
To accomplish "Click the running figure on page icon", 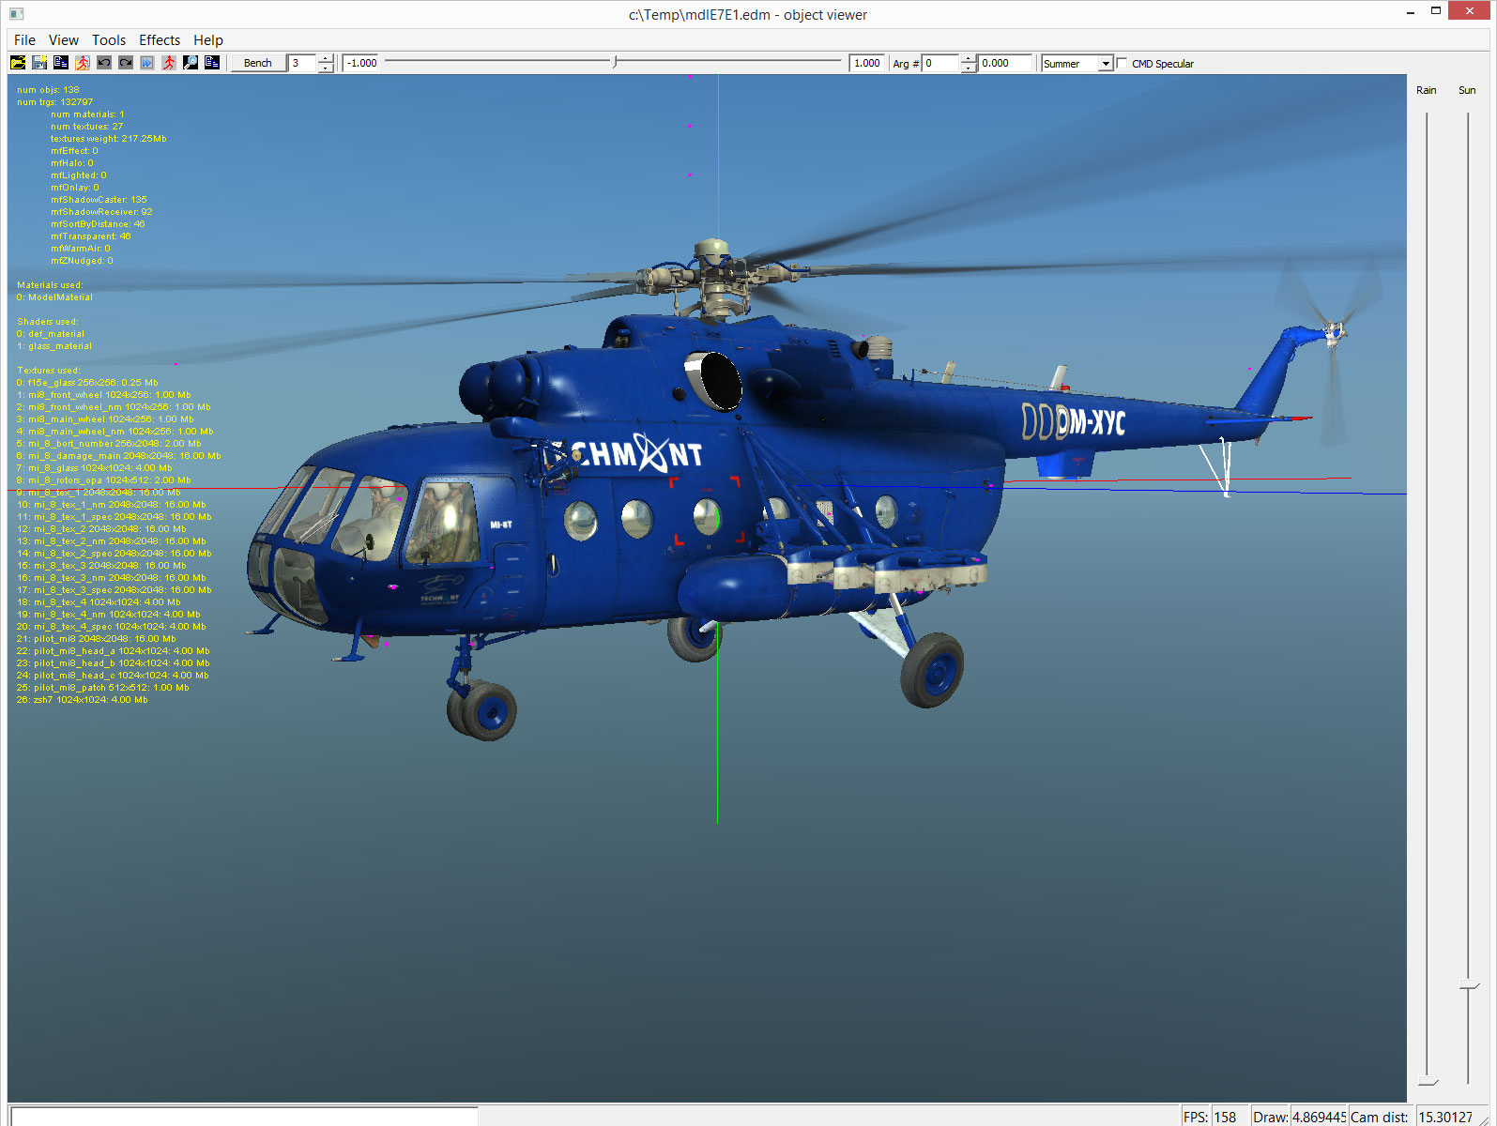I will (83, 63).
